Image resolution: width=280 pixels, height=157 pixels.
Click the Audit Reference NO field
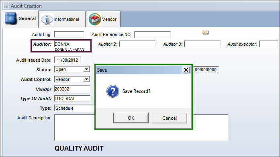(153, 34)
